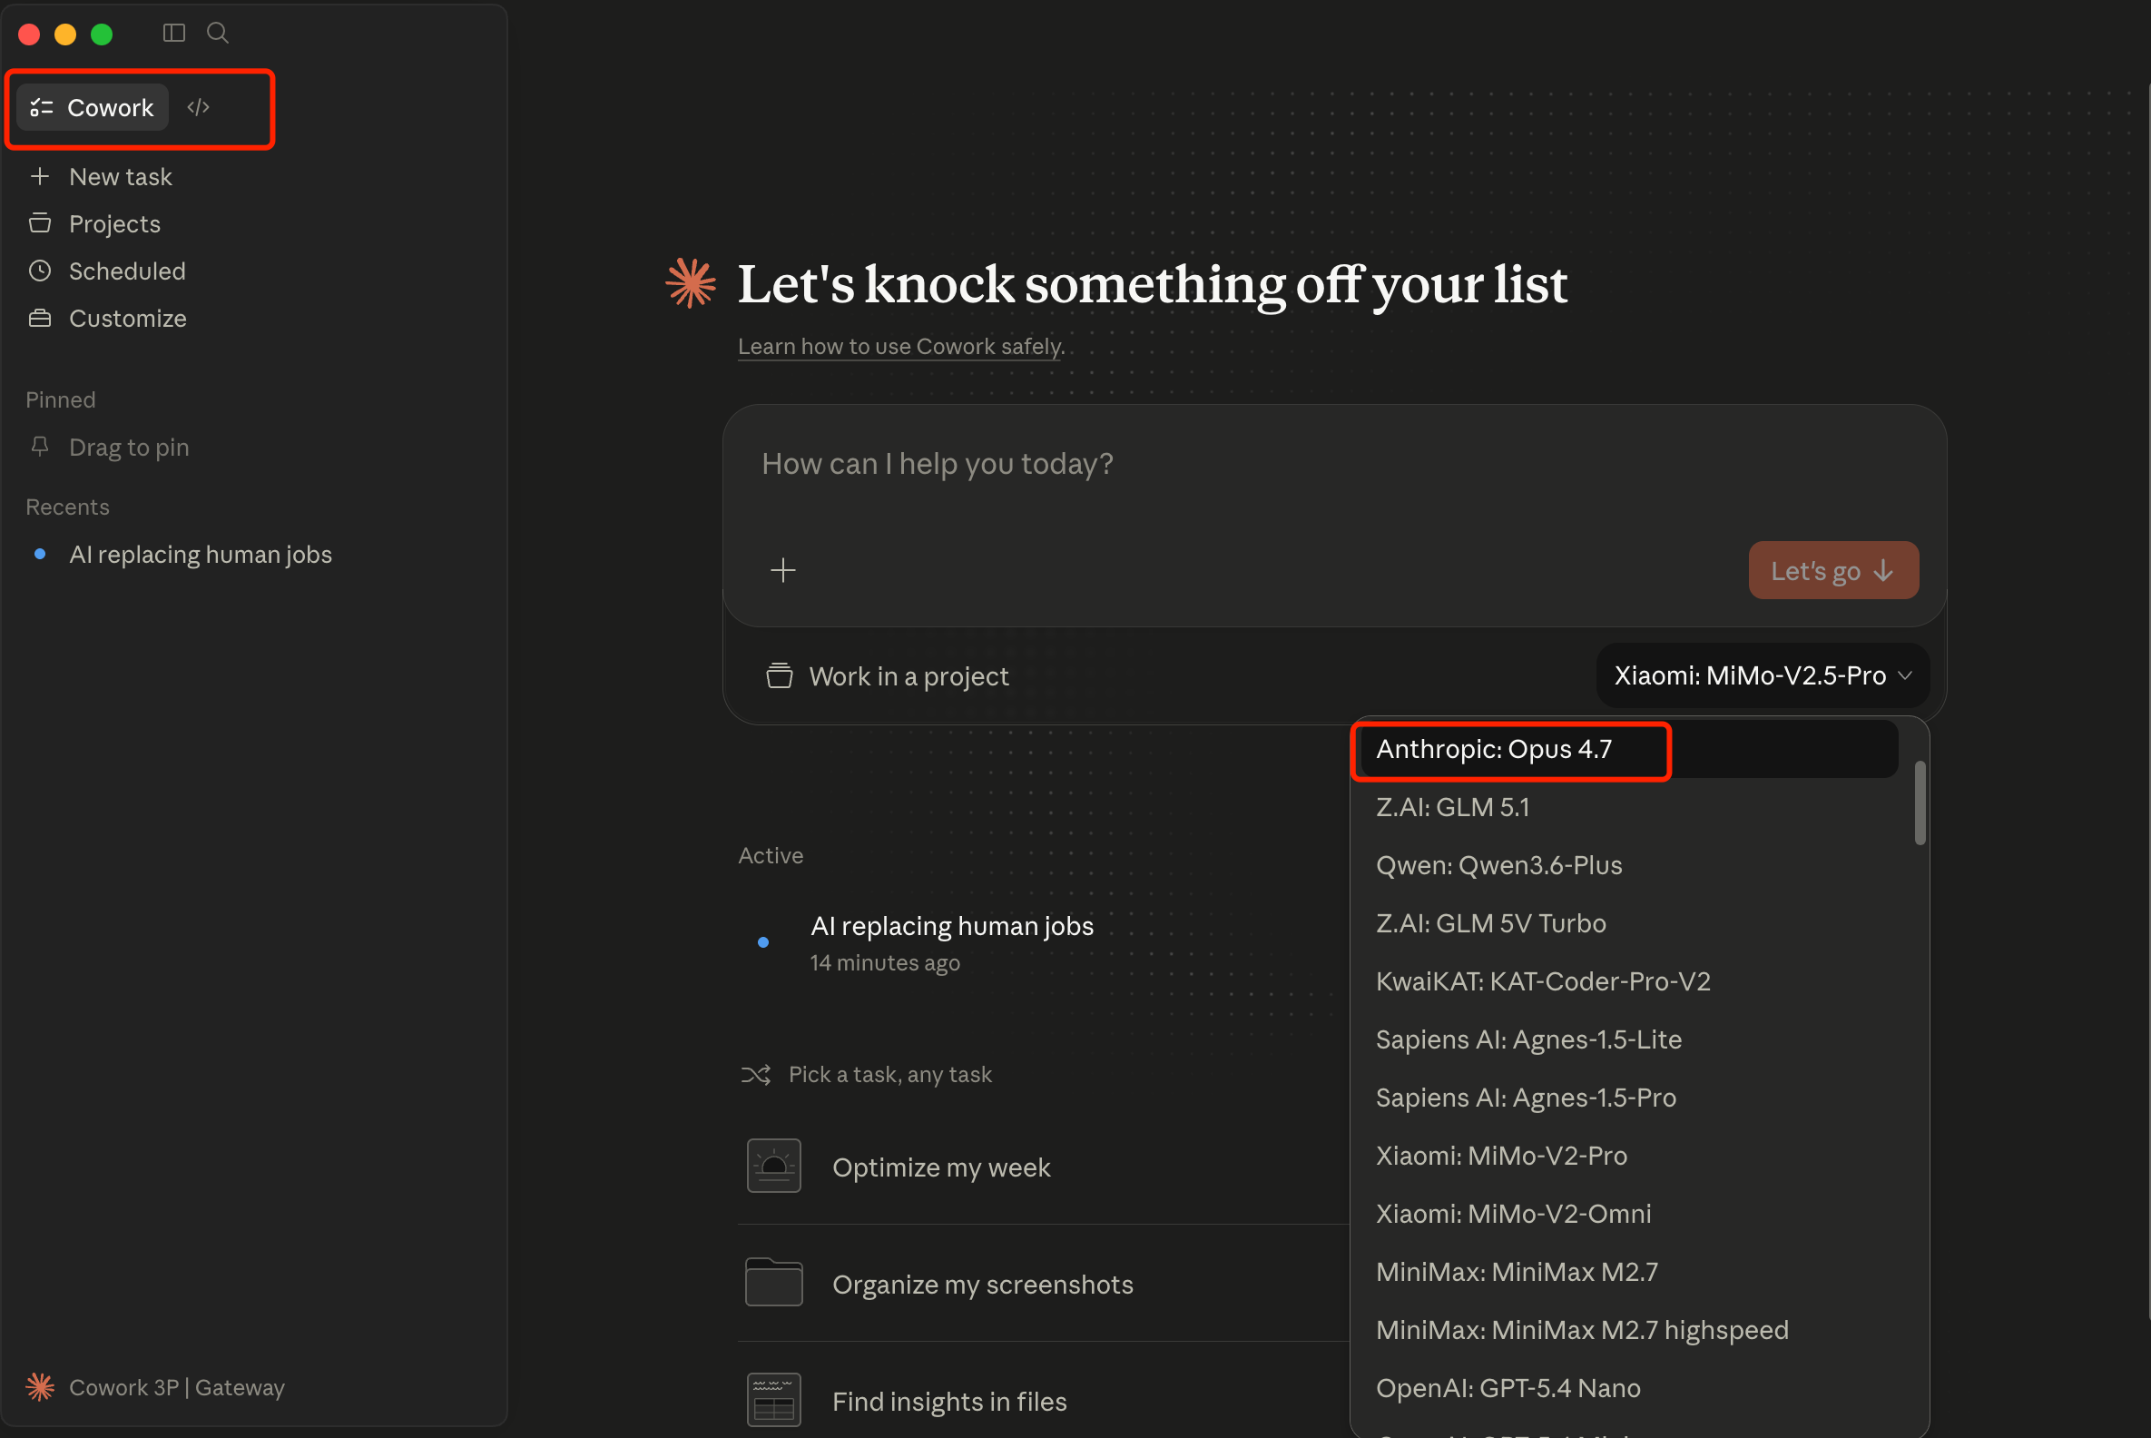Screen dimensions: 2151x1438
Task: Click the table icon beside Find insights in files
Action: pos(774,1400)
